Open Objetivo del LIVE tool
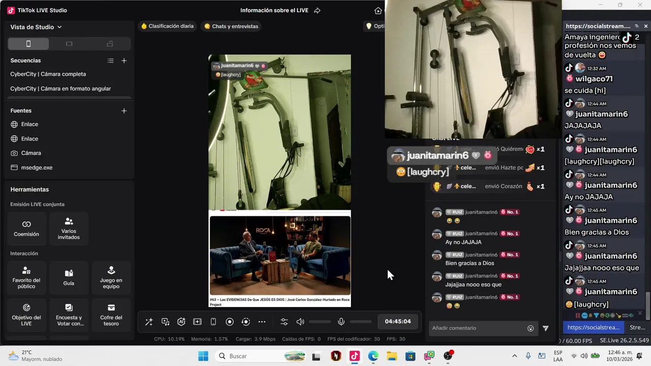The height and width of the screenshot is (366, 651). point(26,315)
